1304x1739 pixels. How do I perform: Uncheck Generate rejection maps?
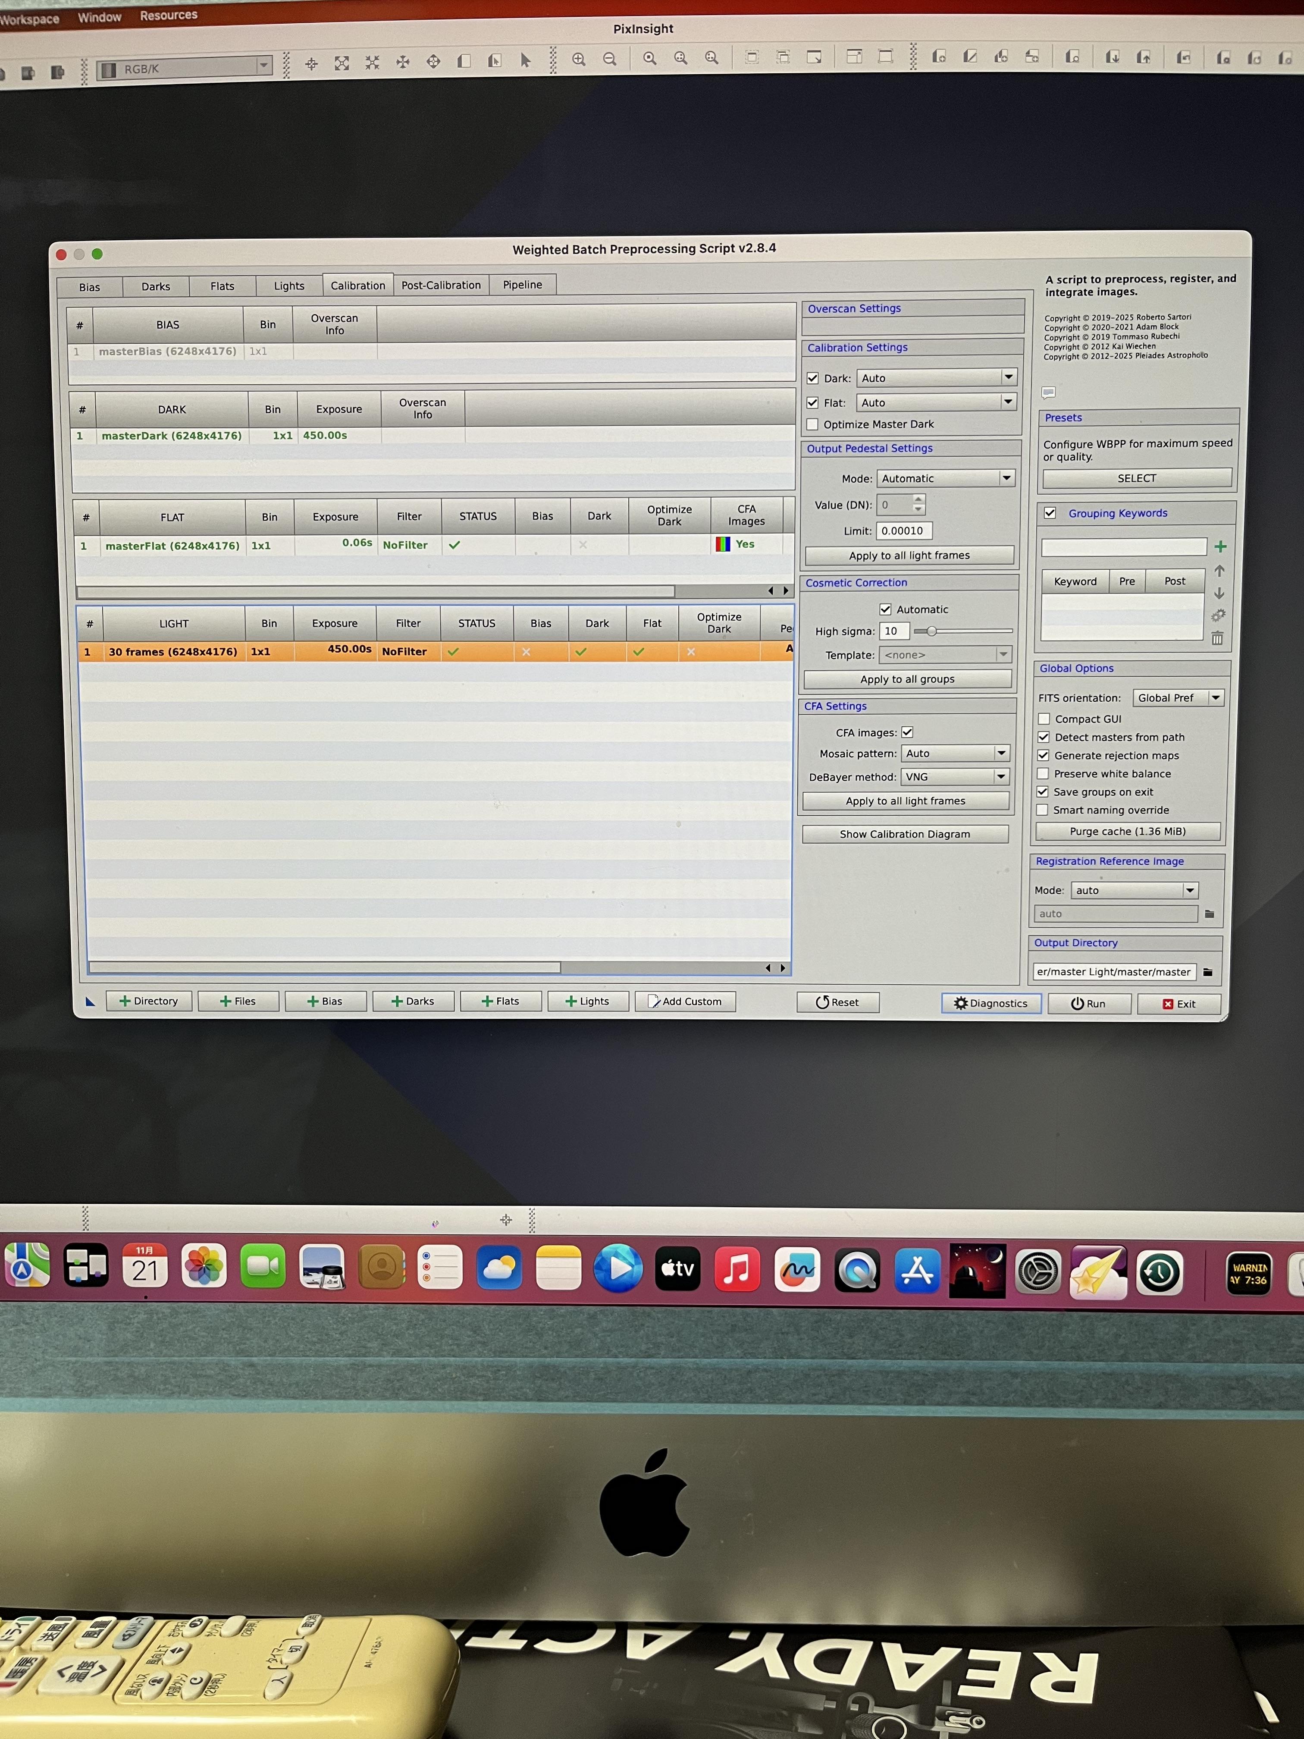click(1043, 756)
